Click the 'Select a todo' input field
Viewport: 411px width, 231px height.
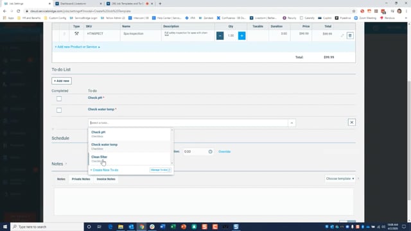(188, 123)
